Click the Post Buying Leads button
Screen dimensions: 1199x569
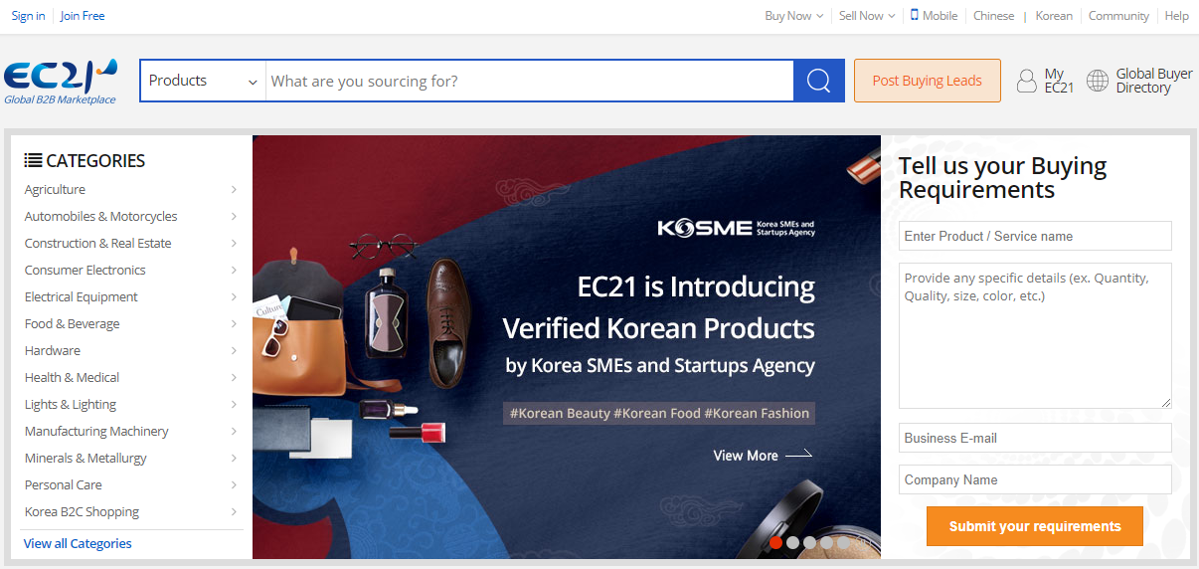[x=927, y=81]
